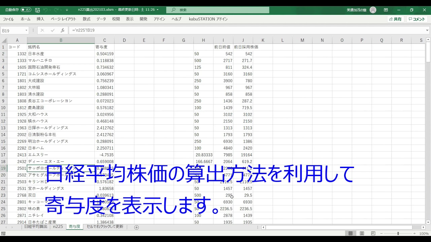Screen dimensions: 431x242
Task: Open the アドイン ribbon tab
Action: pos(159,19)
